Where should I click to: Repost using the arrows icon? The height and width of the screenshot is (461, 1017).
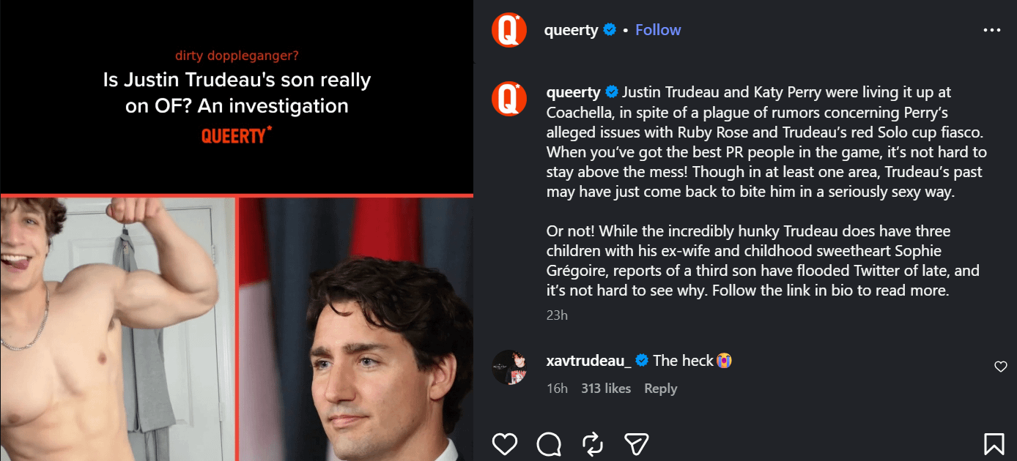(x=592, y=443)
